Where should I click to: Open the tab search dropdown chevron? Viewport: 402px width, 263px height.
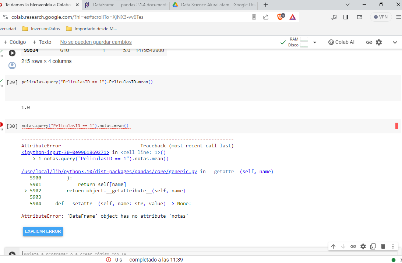pos(348,5)
